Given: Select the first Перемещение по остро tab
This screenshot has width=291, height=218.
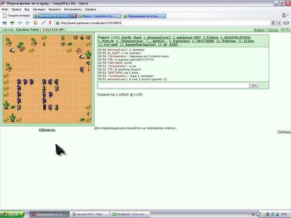Looking at the screenshot, I should coord(55,16).
